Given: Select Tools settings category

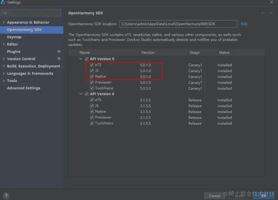Looking at the screenshot, I should tap(12, 80).
